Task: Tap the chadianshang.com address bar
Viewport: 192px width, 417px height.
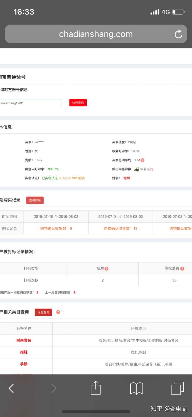Action: pyautogui.click(x=96, y=34)
